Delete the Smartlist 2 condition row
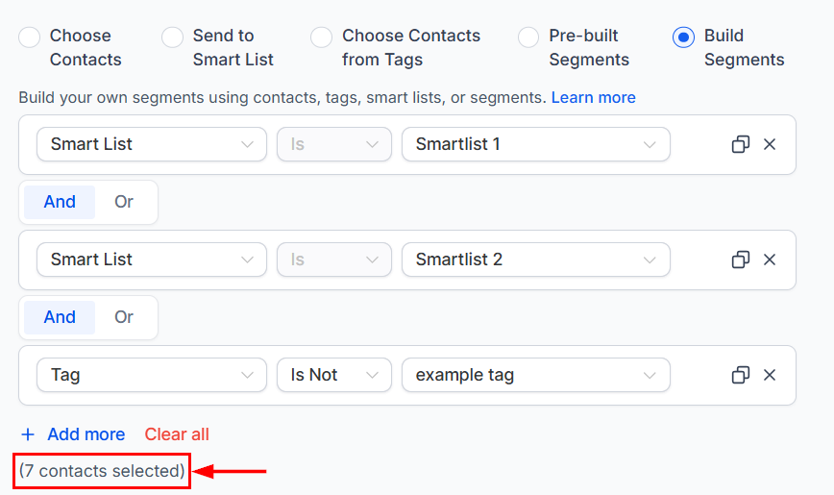The width and height of the screenshot is (834, 495). (769, 260)
